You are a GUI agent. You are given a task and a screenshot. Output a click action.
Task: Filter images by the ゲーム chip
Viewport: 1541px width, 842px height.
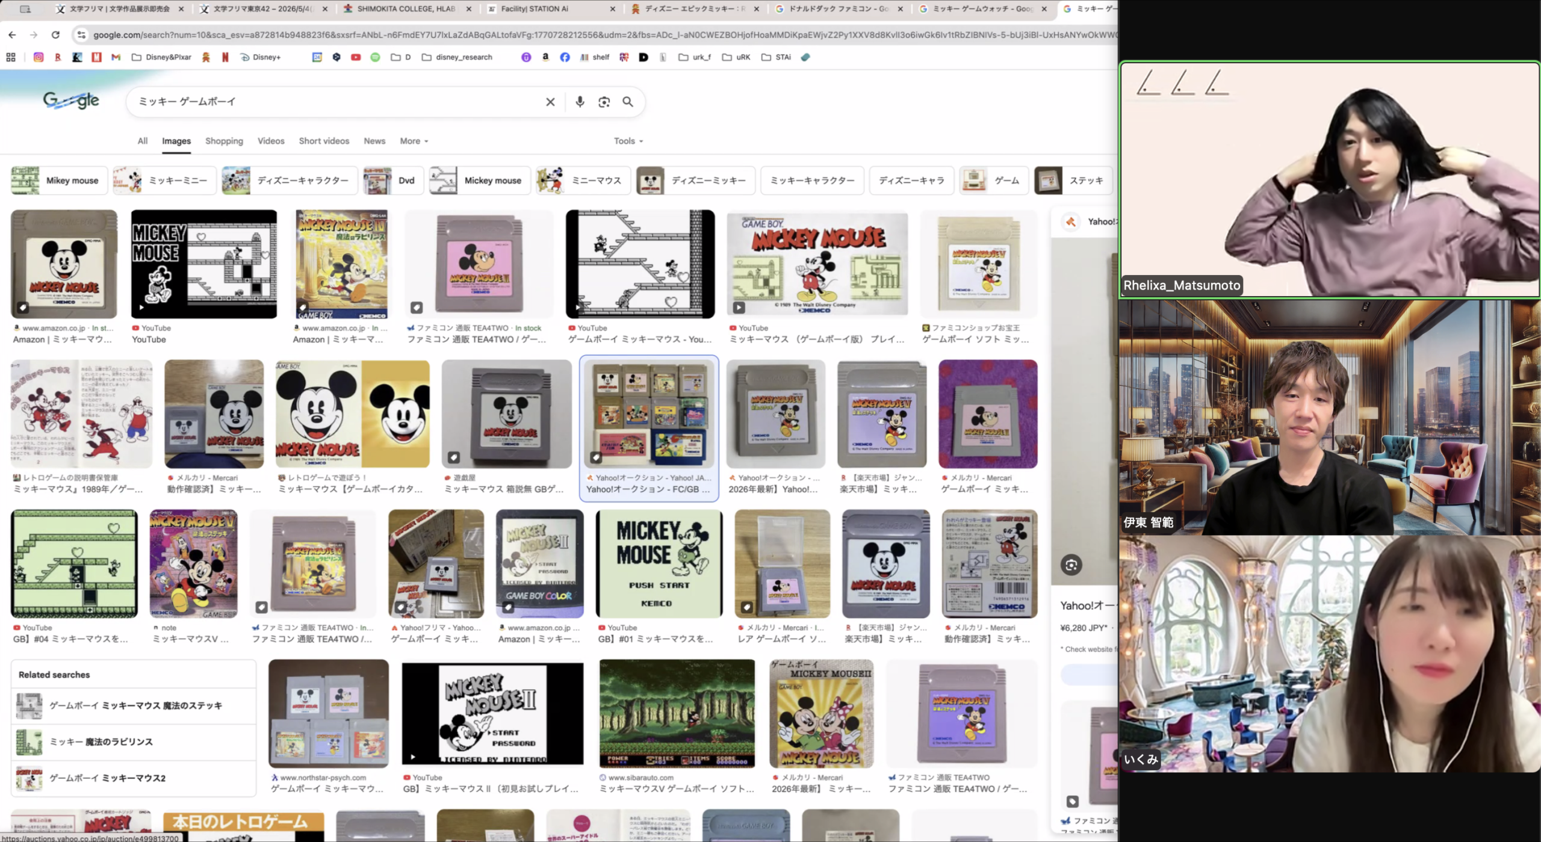[994, 181]
